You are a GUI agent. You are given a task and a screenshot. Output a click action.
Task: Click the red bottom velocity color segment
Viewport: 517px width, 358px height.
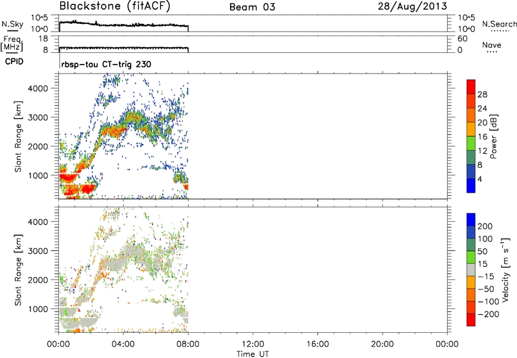pyautogui.click(x=471, y=320)
